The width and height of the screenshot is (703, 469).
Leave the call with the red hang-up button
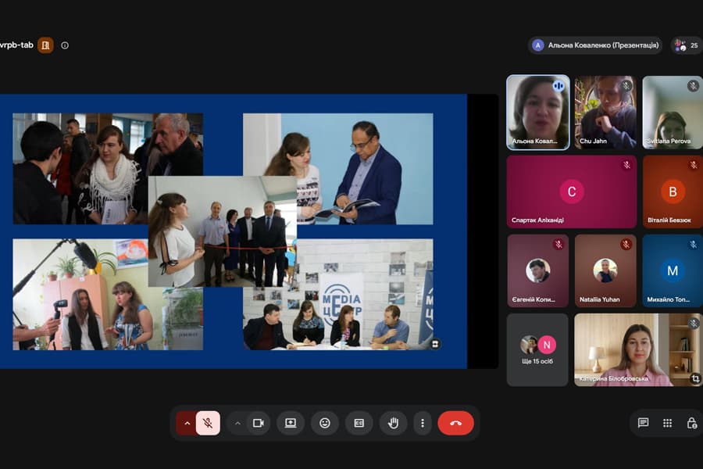[455, 423]
